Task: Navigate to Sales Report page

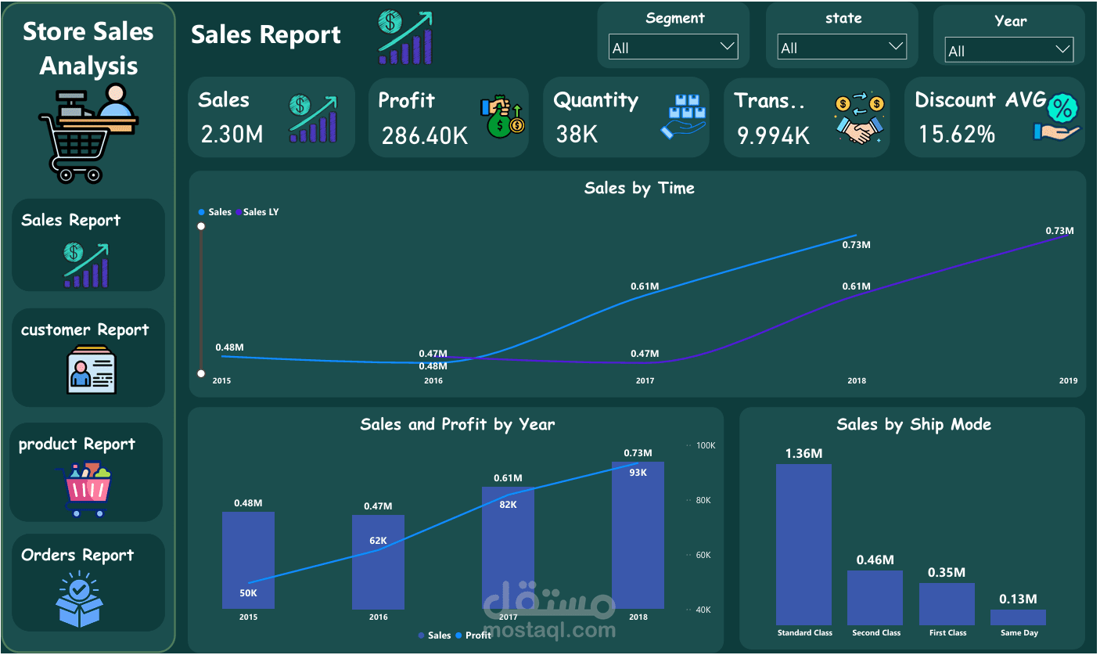Action: coord(88,245)
